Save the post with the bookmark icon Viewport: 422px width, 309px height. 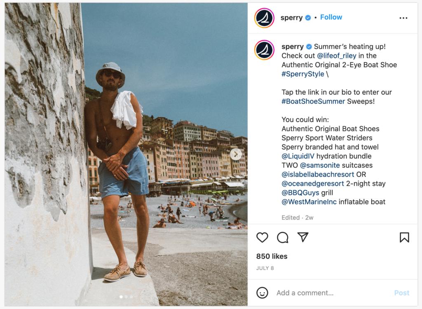point(404,237)
